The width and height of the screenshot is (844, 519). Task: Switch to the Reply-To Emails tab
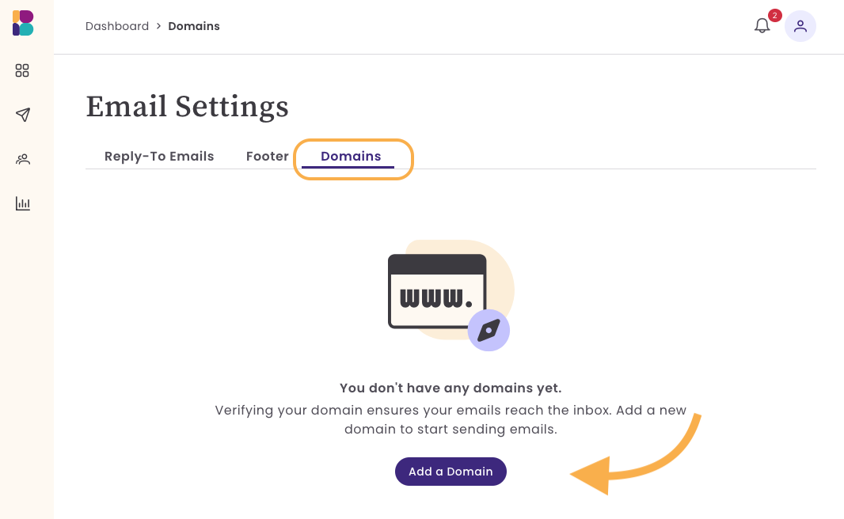(x=159, y=156)
